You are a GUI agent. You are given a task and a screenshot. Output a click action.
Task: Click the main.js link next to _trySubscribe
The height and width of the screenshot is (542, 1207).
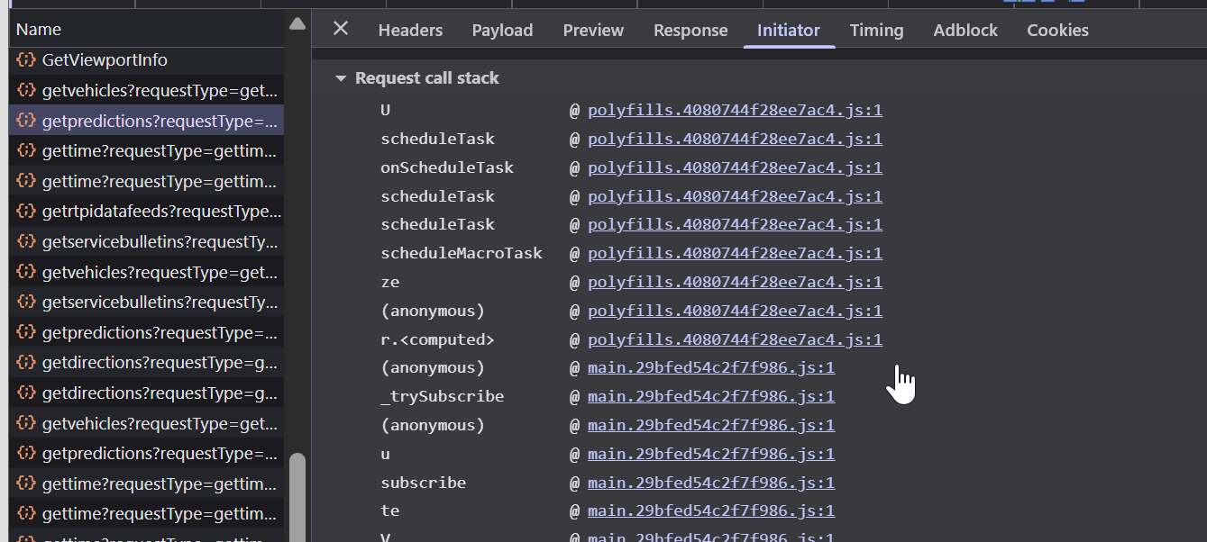(711, 396)
